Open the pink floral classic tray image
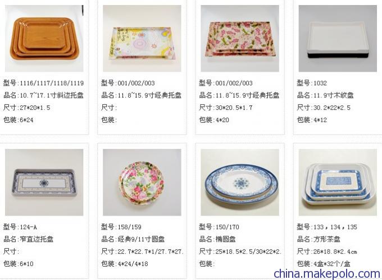 240,39
